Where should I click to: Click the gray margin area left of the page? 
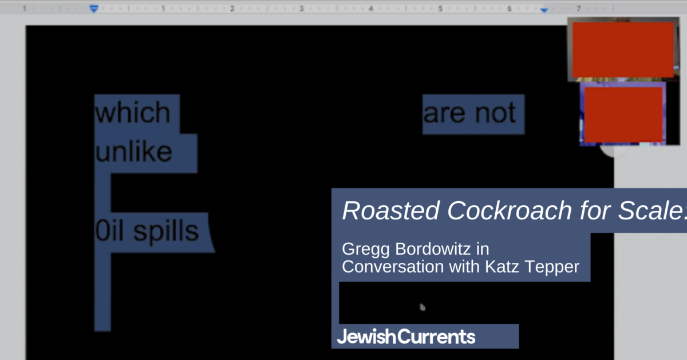[x=11, y=171]
